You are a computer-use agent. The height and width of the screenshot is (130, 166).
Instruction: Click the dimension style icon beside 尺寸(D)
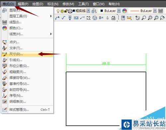coord(4,54)
